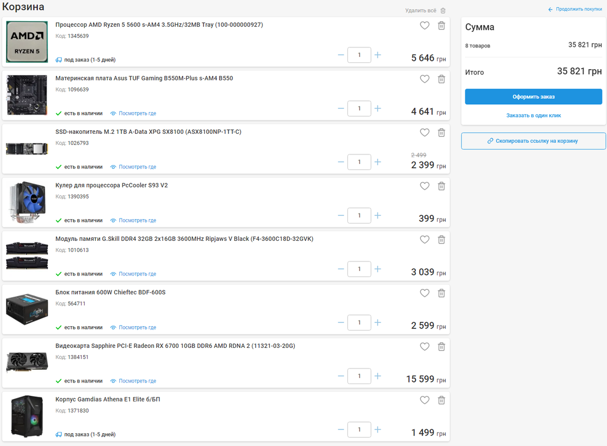607x446 pixels.
Task: Click quantity field for Gamdias Athena case
Action: click(360, 429)
